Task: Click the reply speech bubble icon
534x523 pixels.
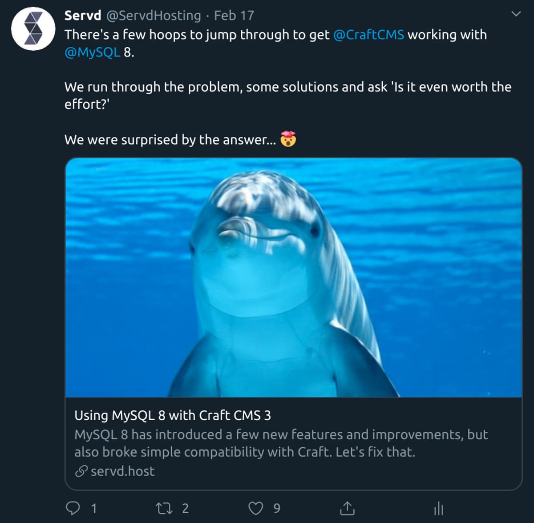Action: (73, 508)
